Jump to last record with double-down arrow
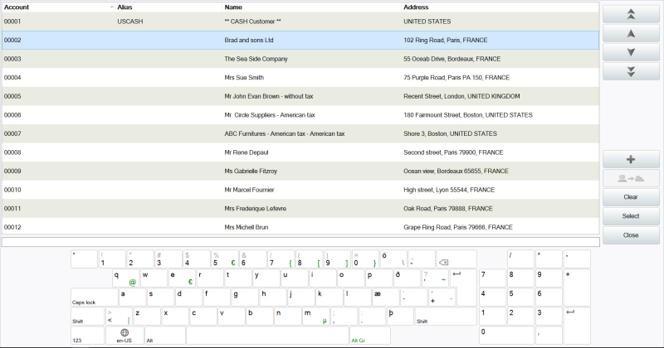Image resolution: width=664 pixels, height=348 pixels. pyautogui.click(x=631, y=71)
